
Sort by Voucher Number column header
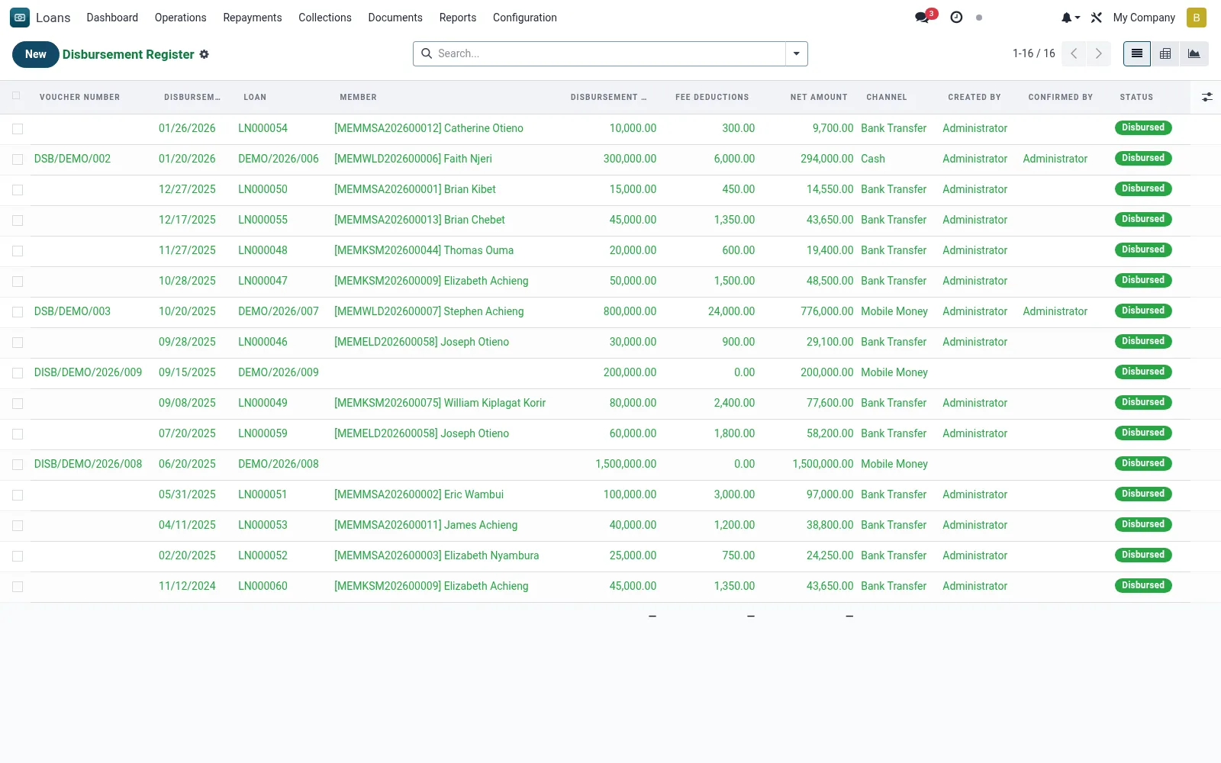click(x=79, y=97)
